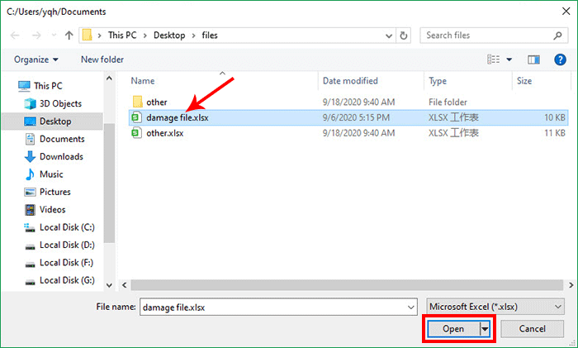Click the 3D Objects cube icon
This screenshot has height=348, width=578.
tap(30, 103)
